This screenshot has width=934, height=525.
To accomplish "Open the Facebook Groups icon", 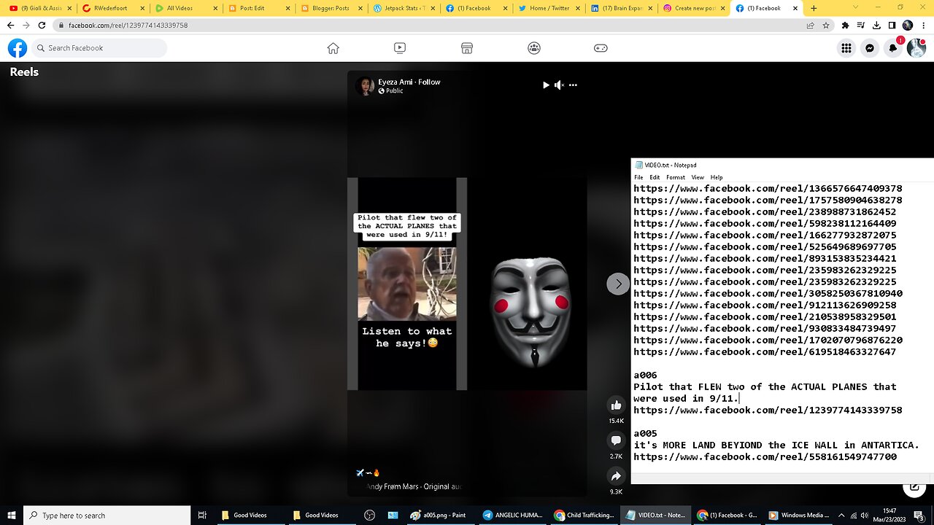I will [x=534, y=48].
